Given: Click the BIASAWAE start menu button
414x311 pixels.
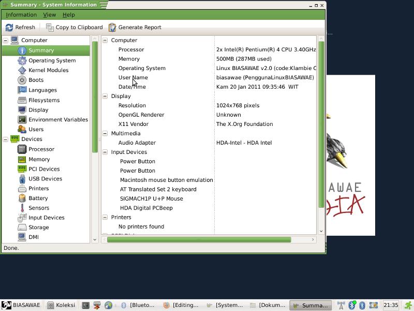Looking at the screenshot, I should click(x=21, y=305).
